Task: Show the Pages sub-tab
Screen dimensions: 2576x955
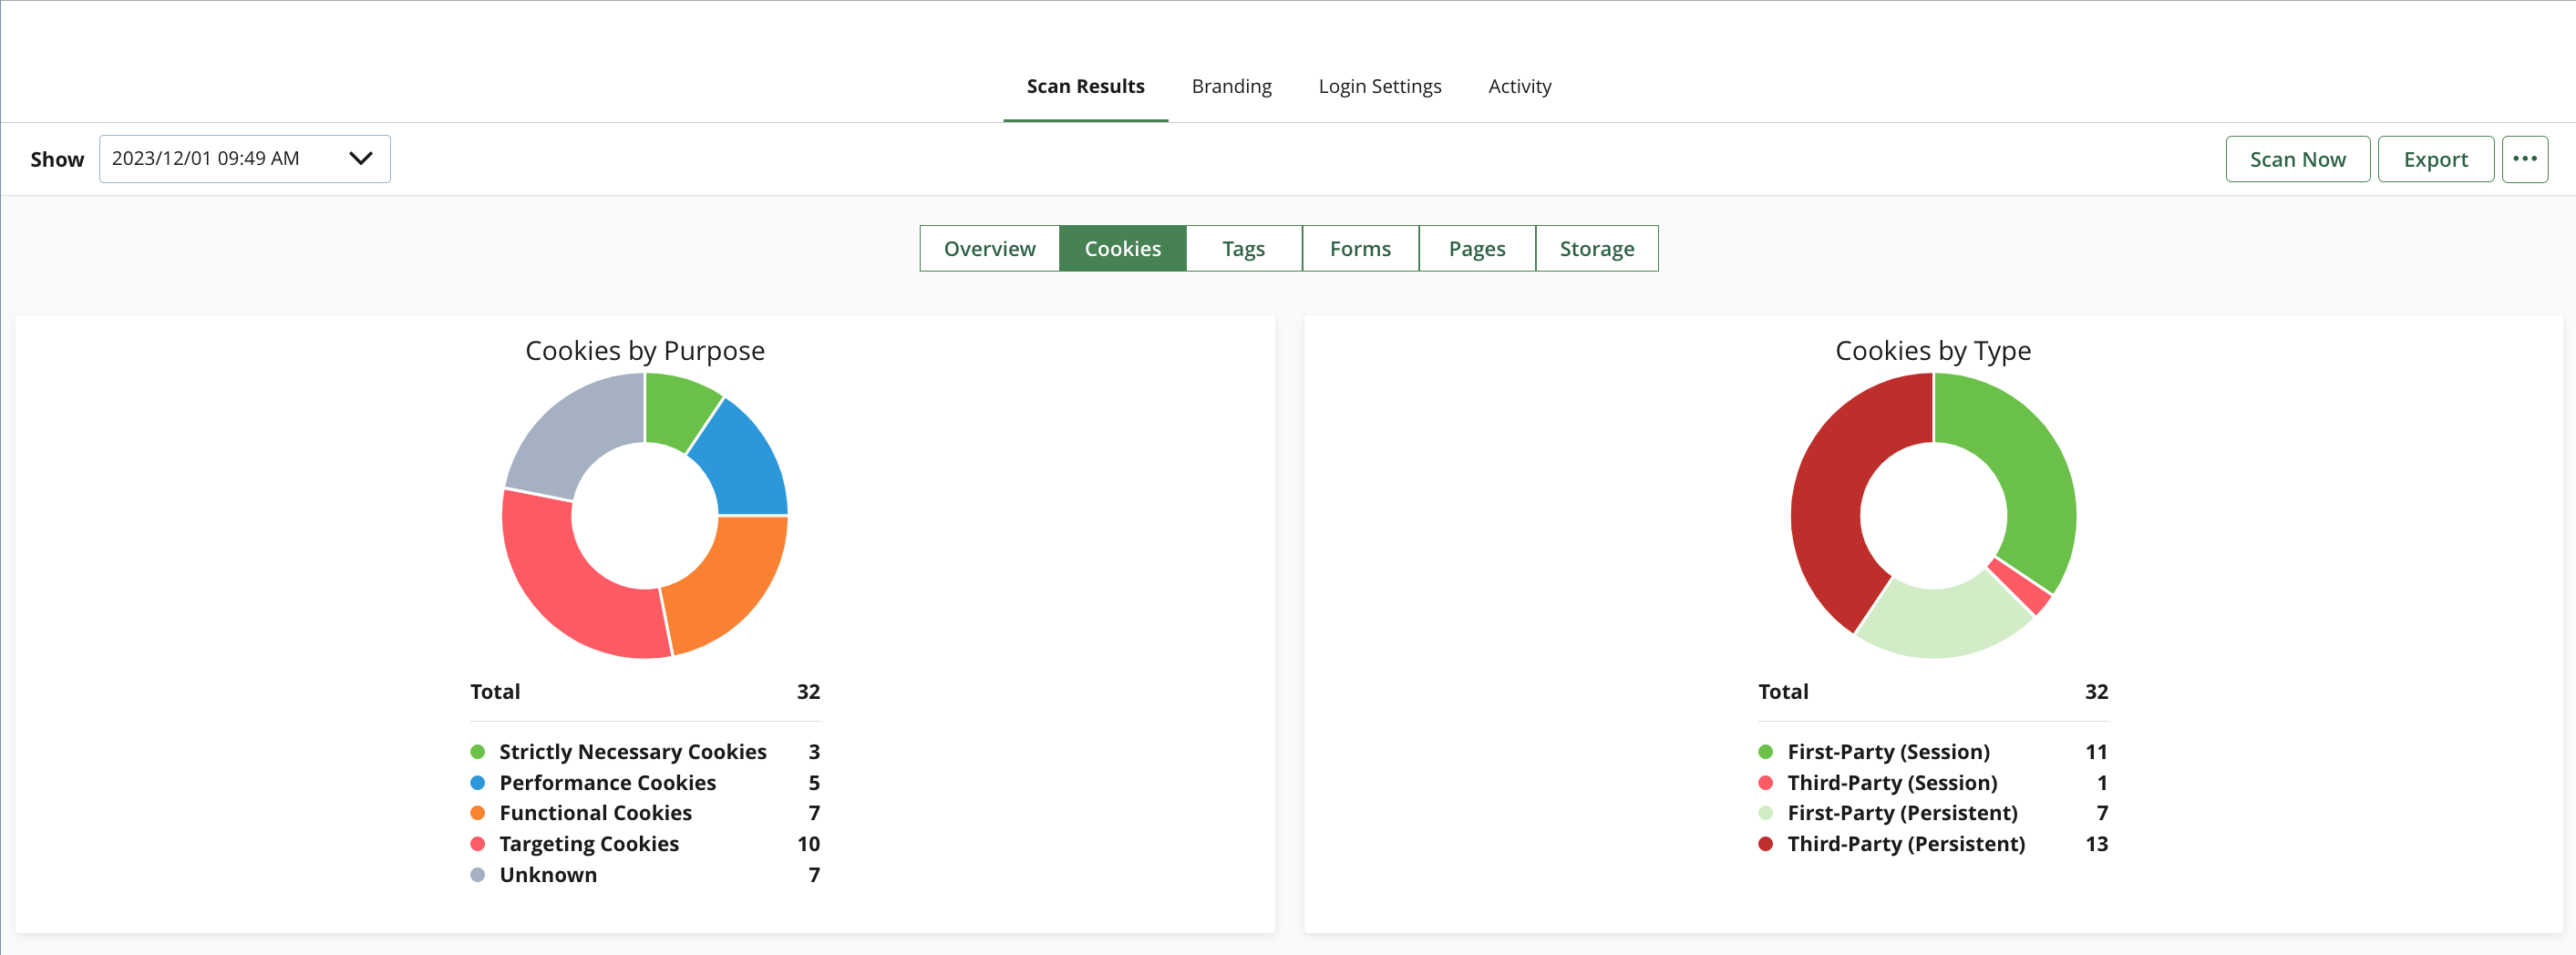Action: (1476, 248)
